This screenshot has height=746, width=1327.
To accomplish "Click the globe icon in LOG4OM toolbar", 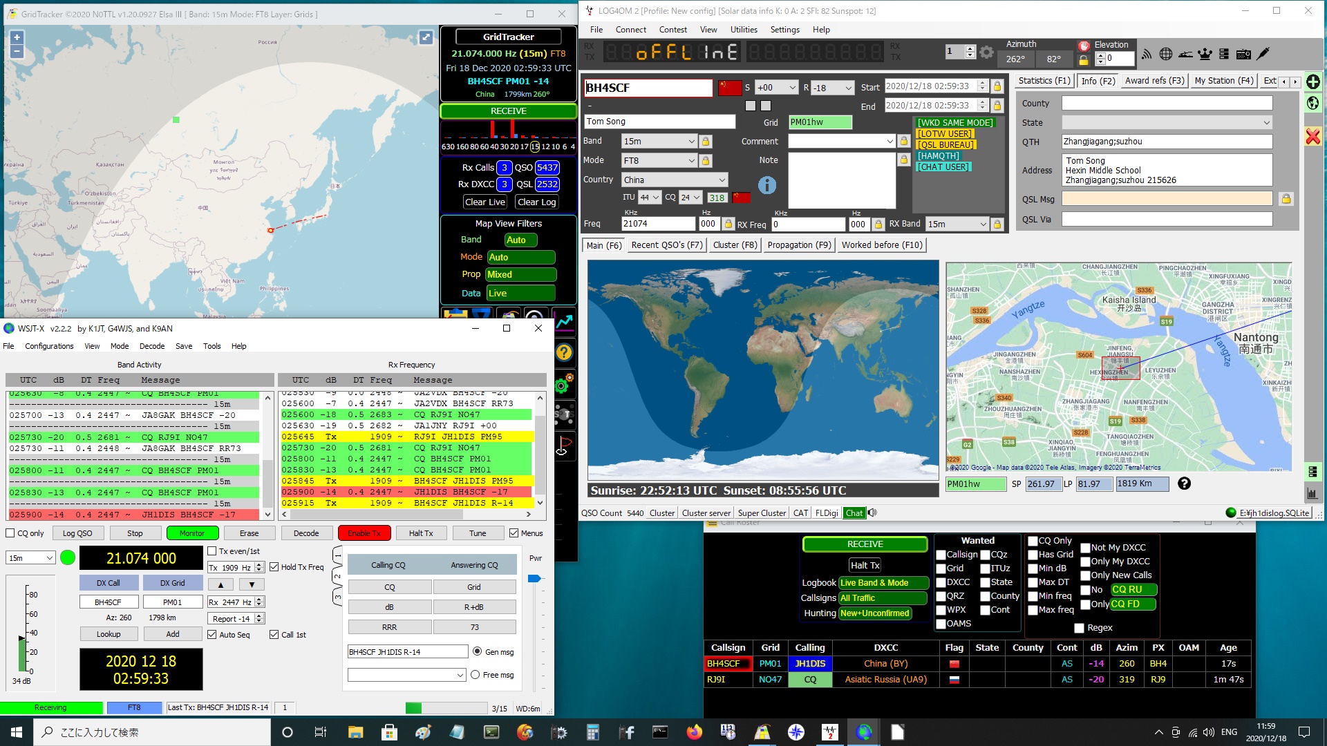I will [x=1165, y=54].
